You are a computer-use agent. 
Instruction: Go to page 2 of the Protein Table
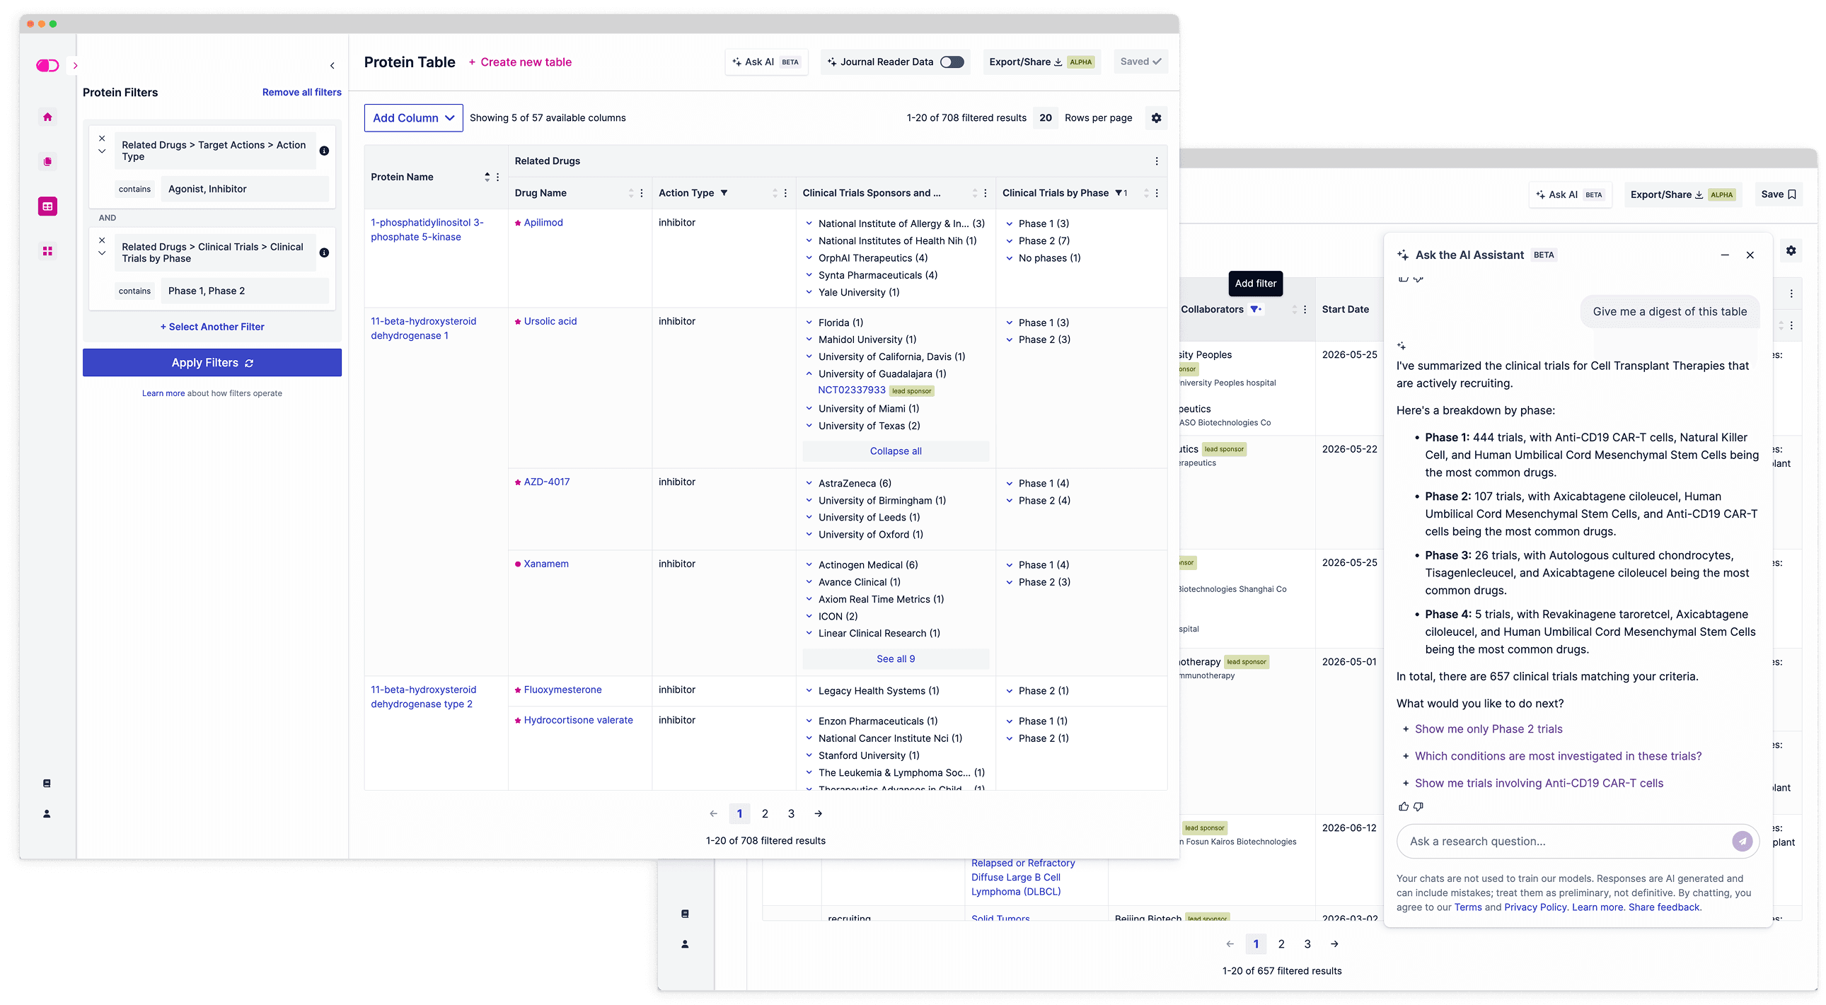pos(765,813)
